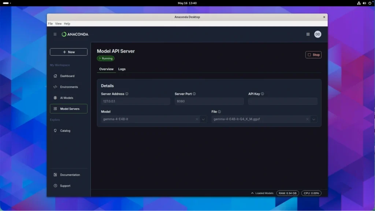The image size is (375, 211).
Task: Close the Anaconda Desktop window
Action: (324, 17)
